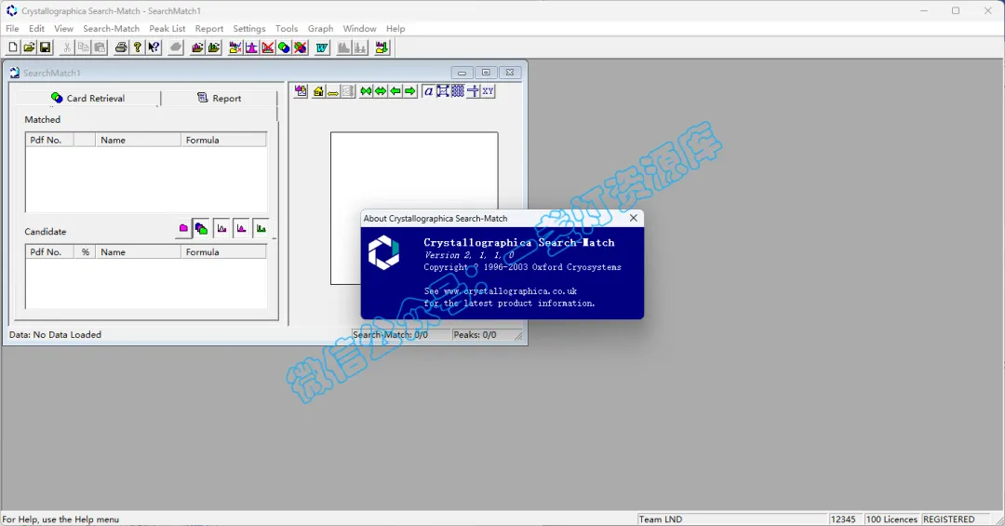Click the chart with green down arrow icon
The image size is (1005, 526).
(x=382, y=47)
